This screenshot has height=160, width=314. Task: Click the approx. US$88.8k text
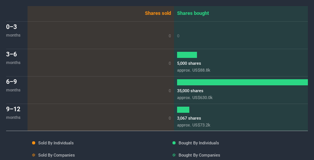pyautogui.click(x=194, y=70)
